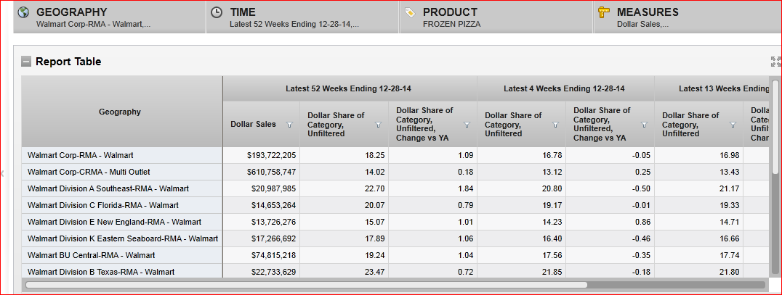Click filter icon for 13-week Dollar Share column
The width and height of the screenshot is (782, 295).
pyautogui.click(x=733, y=125)
